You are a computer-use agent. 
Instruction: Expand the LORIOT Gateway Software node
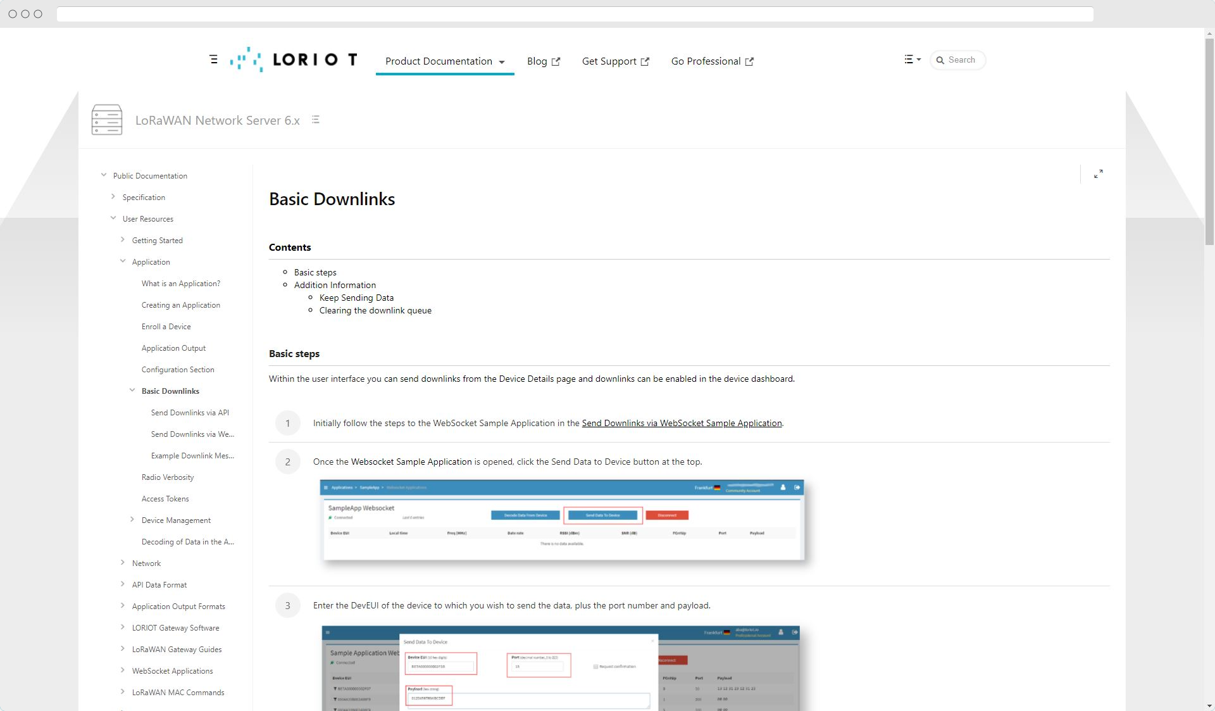pyautogui.click(x=123, y=627)
